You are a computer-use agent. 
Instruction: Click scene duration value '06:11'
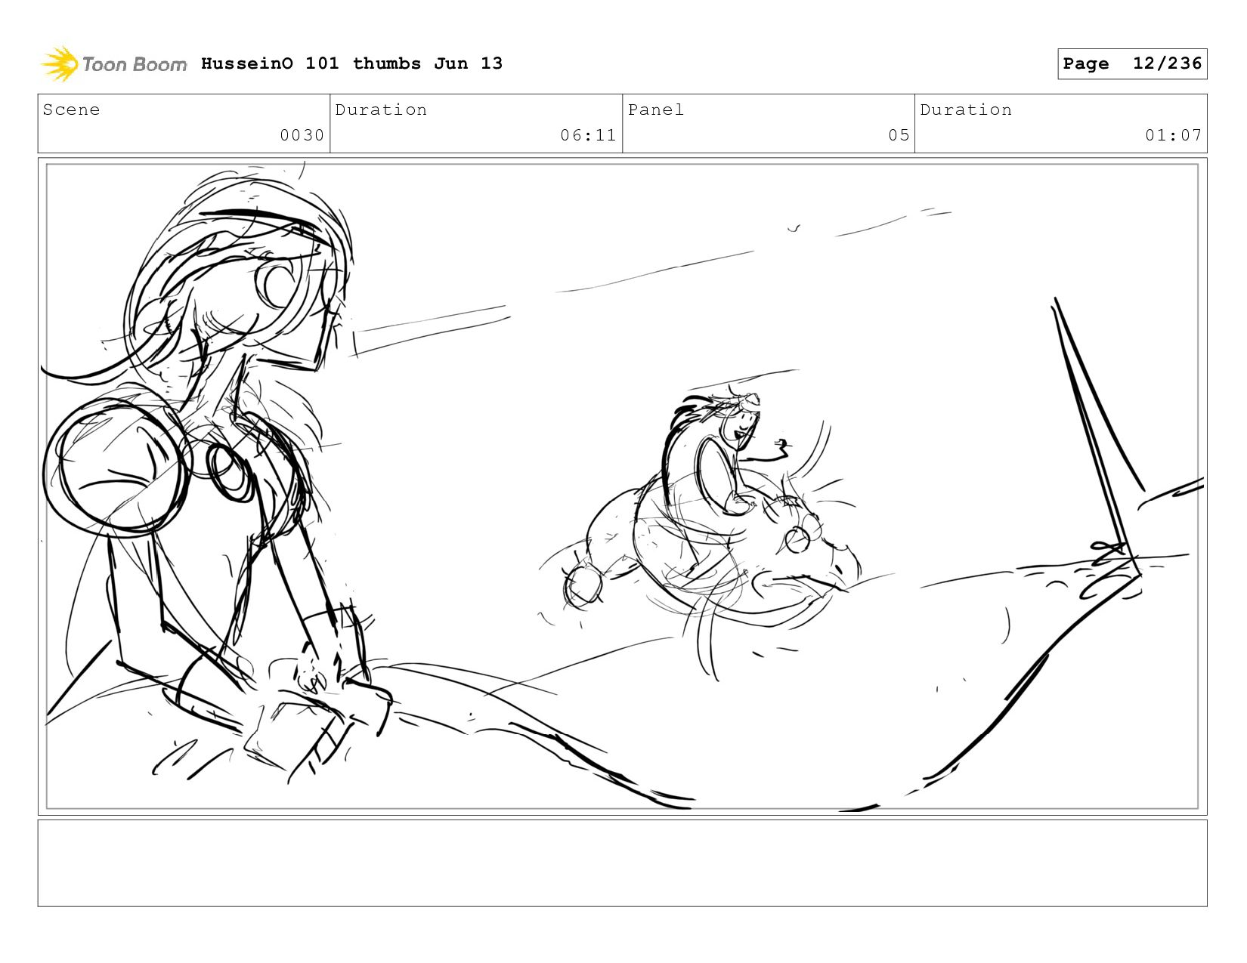588,135
